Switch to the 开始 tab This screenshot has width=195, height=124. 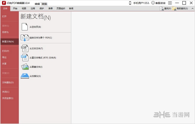[x=15, y=8]
